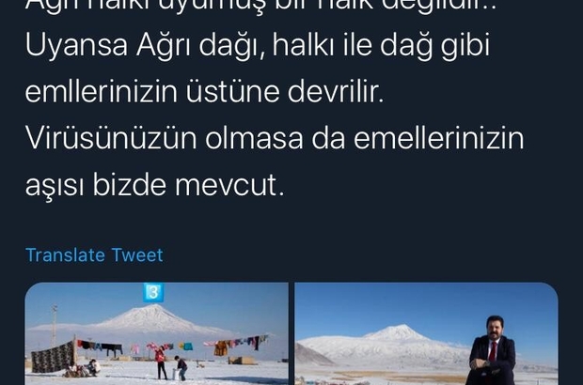583x385 pixels.
Task: Click the Translate Tweet link
Action: 94,255
